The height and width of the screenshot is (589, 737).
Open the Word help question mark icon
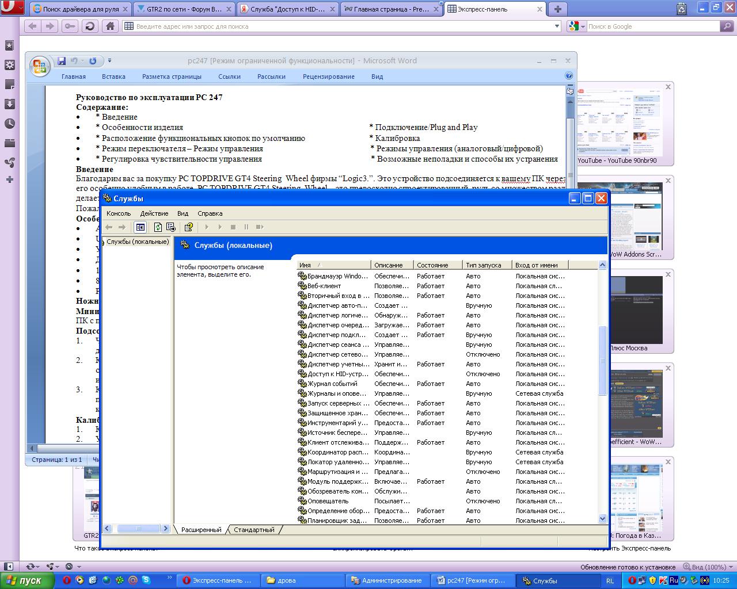(569, 76)
